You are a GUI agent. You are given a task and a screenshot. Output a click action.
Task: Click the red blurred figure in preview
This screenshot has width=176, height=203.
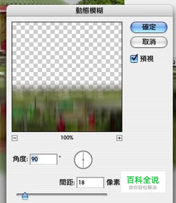coord(61,123)
